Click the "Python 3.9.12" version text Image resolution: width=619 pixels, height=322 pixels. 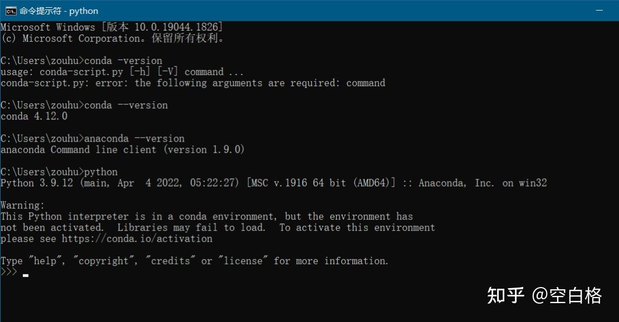pyautogui.click(x=37, y=183)
